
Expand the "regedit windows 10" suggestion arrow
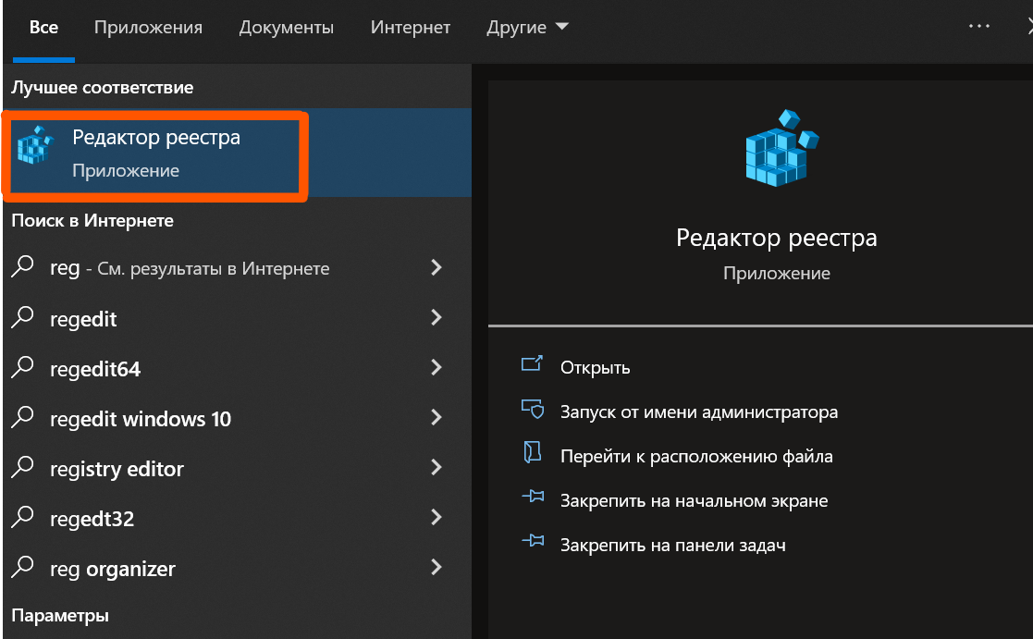tap(437, 418)
